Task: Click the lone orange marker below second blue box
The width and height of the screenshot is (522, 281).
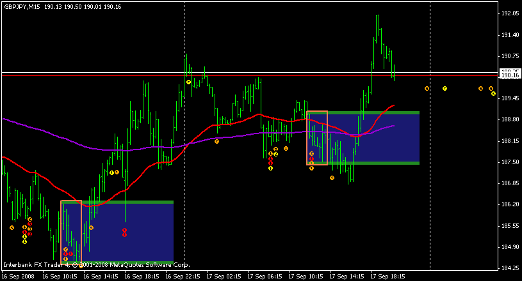Action: click(332, 178)
